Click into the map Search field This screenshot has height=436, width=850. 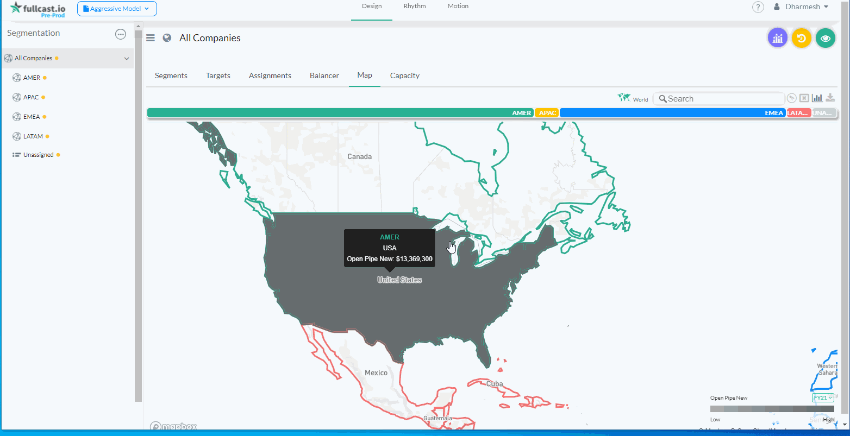(x=719, y=99)
